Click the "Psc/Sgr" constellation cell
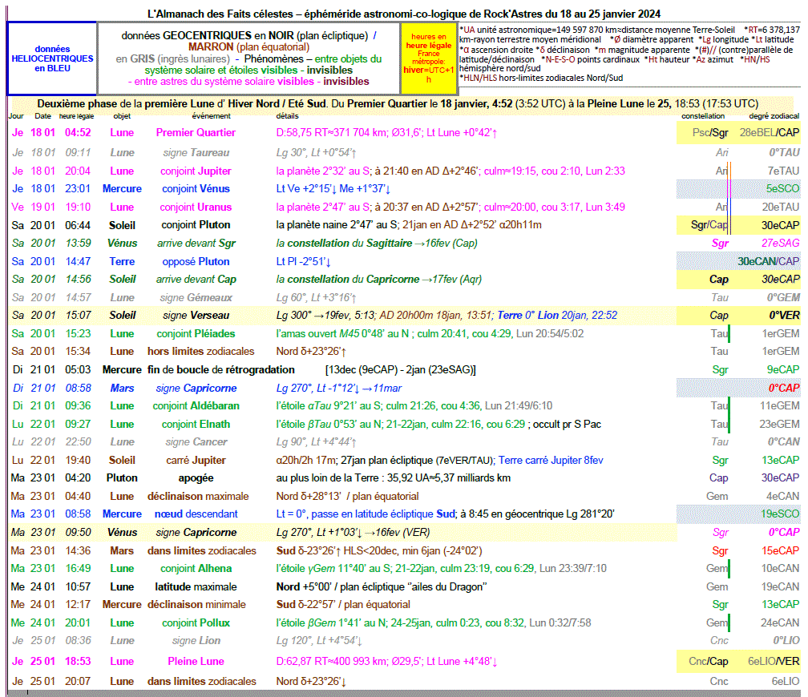The image size is (808, 697). pos(710,132)
